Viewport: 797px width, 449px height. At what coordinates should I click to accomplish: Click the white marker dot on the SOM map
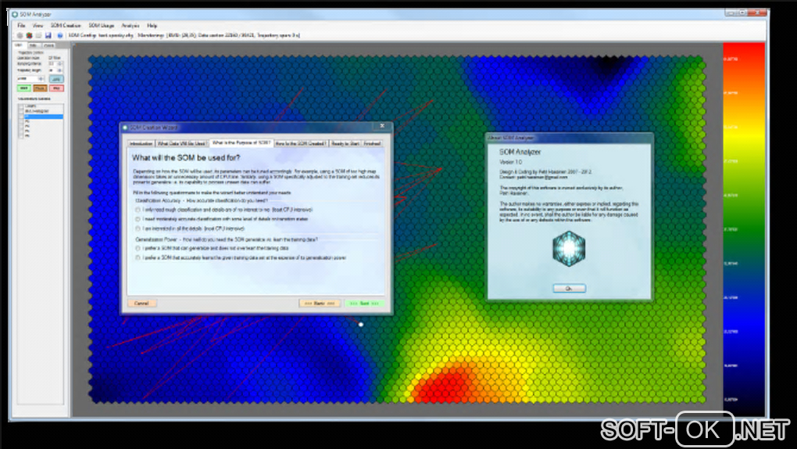(x=361, y=325)
